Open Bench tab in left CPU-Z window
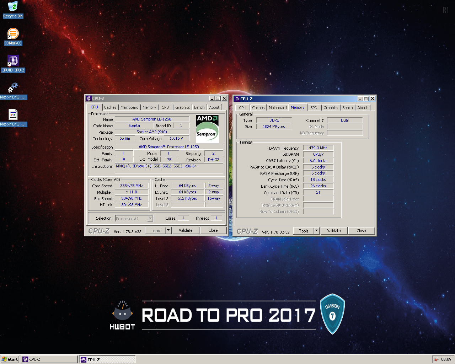Viewport: 455px width, 364px height. [199, 107]
